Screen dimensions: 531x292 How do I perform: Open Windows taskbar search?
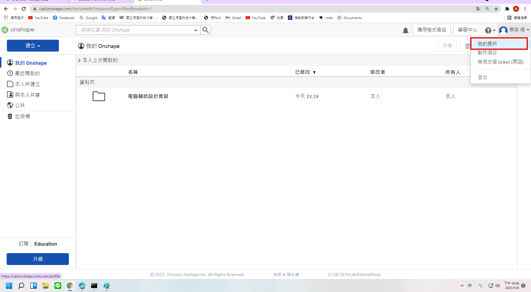pyautogui.click(x=21, y=286)
